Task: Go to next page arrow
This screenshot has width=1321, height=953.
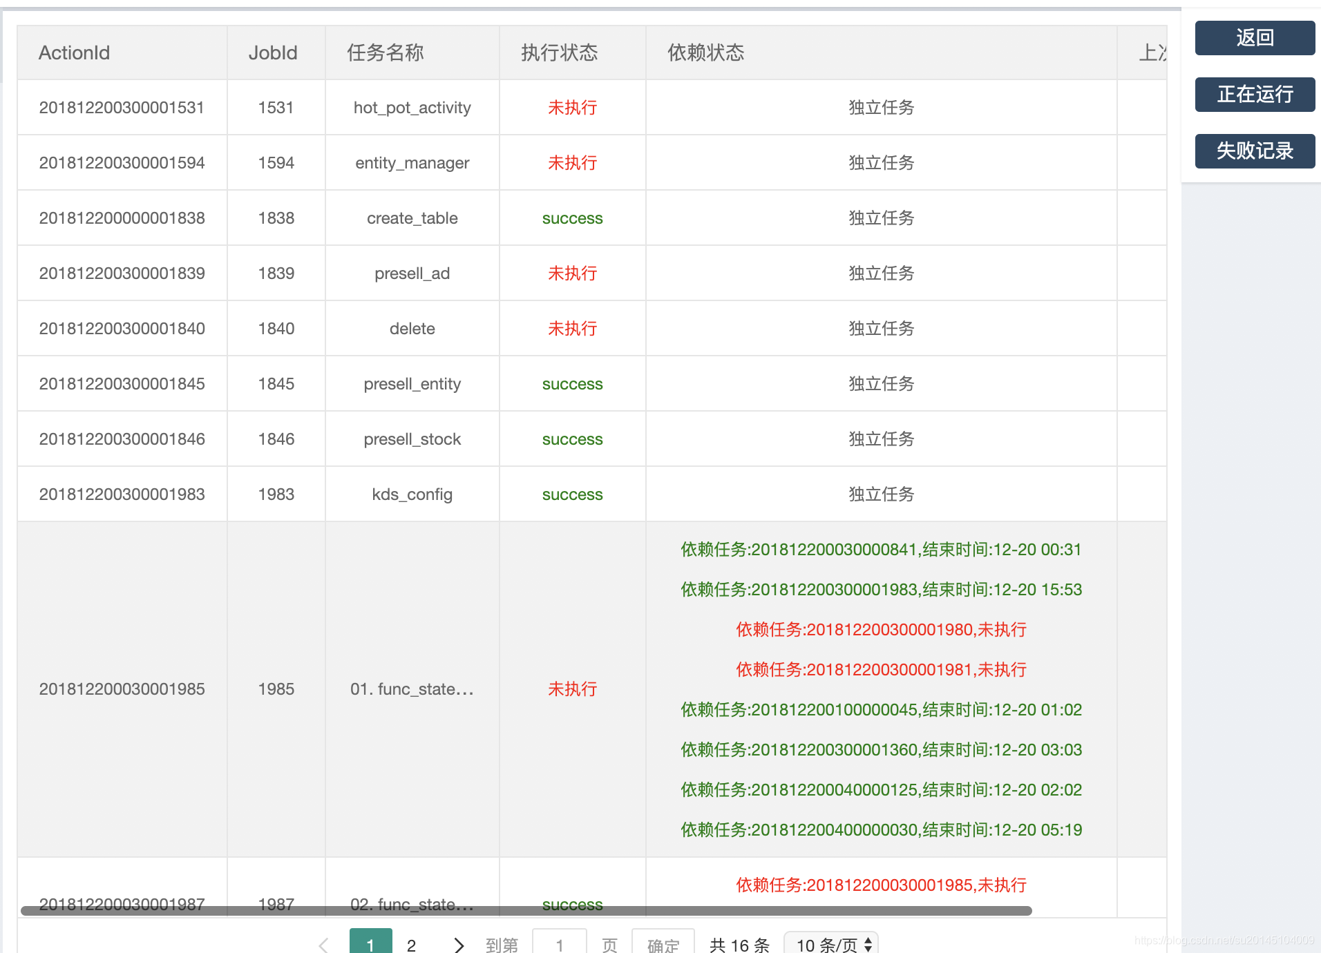Action: 459,945
